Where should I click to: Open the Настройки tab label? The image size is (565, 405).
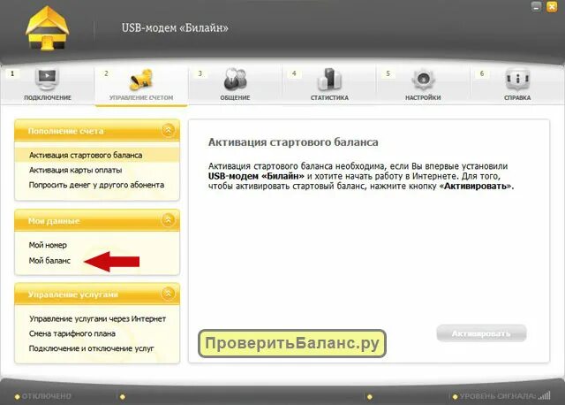tap(423, 98)
